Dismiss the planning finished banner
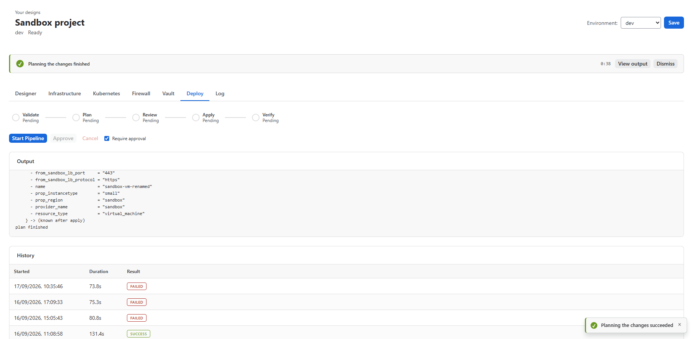 tap(666, 64)
